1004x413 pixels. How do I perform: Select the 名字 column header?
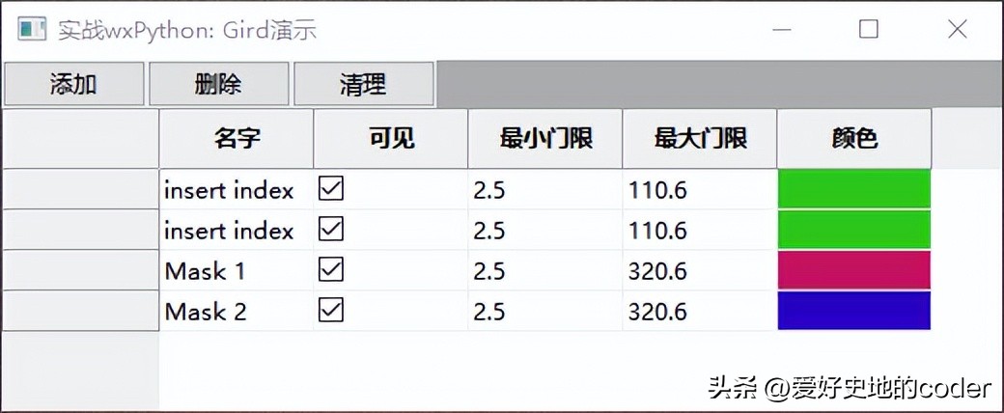pyautogui.click(x=237, y=139)
